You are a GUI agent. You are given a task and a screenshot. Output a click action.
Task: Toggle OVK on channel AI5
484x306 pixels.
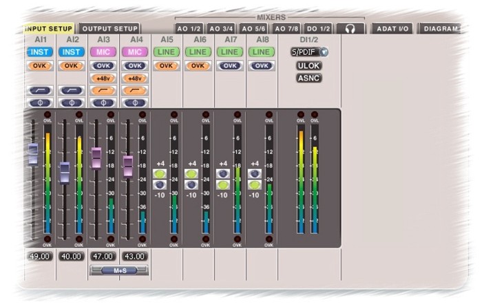point(167,65)
